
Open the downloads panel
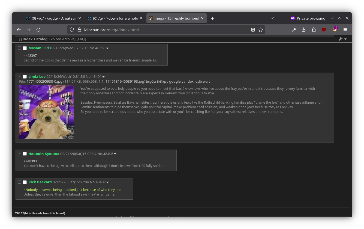pos(304,30)
